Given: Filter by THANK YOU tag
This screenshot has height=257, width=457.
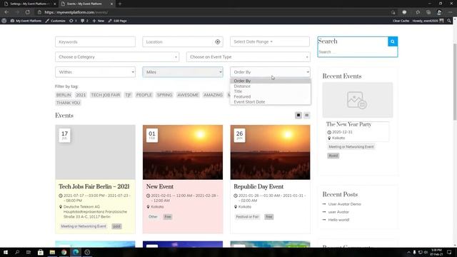Looking at the screenshot, I should 69,103.
